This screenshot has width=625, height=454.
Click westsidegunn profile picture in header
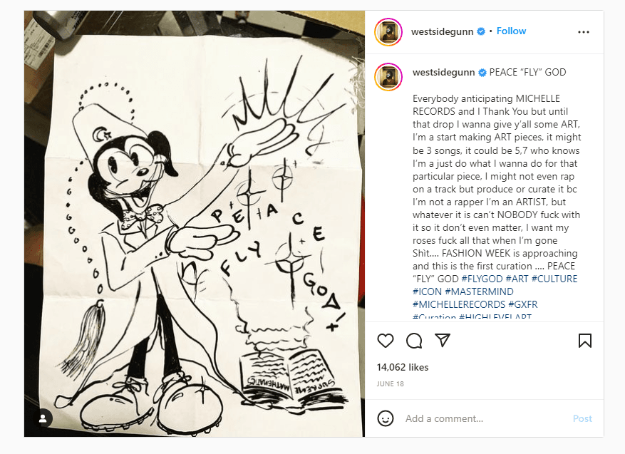point(388,32)
